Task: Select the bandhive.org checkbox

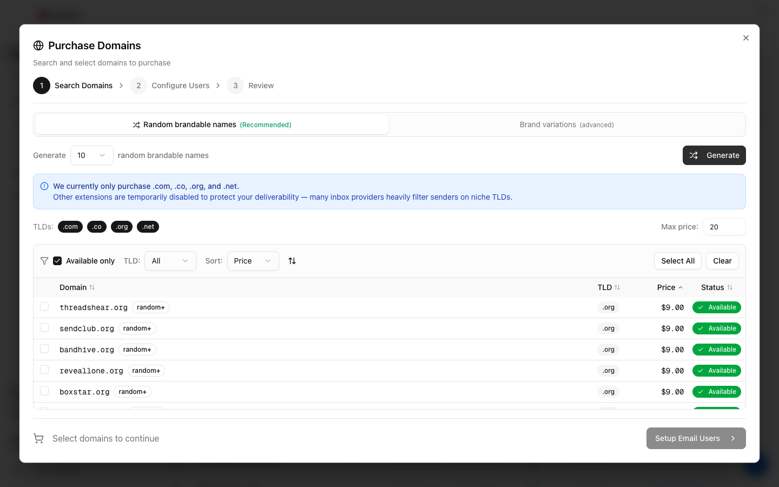Action: pos(44,348)
